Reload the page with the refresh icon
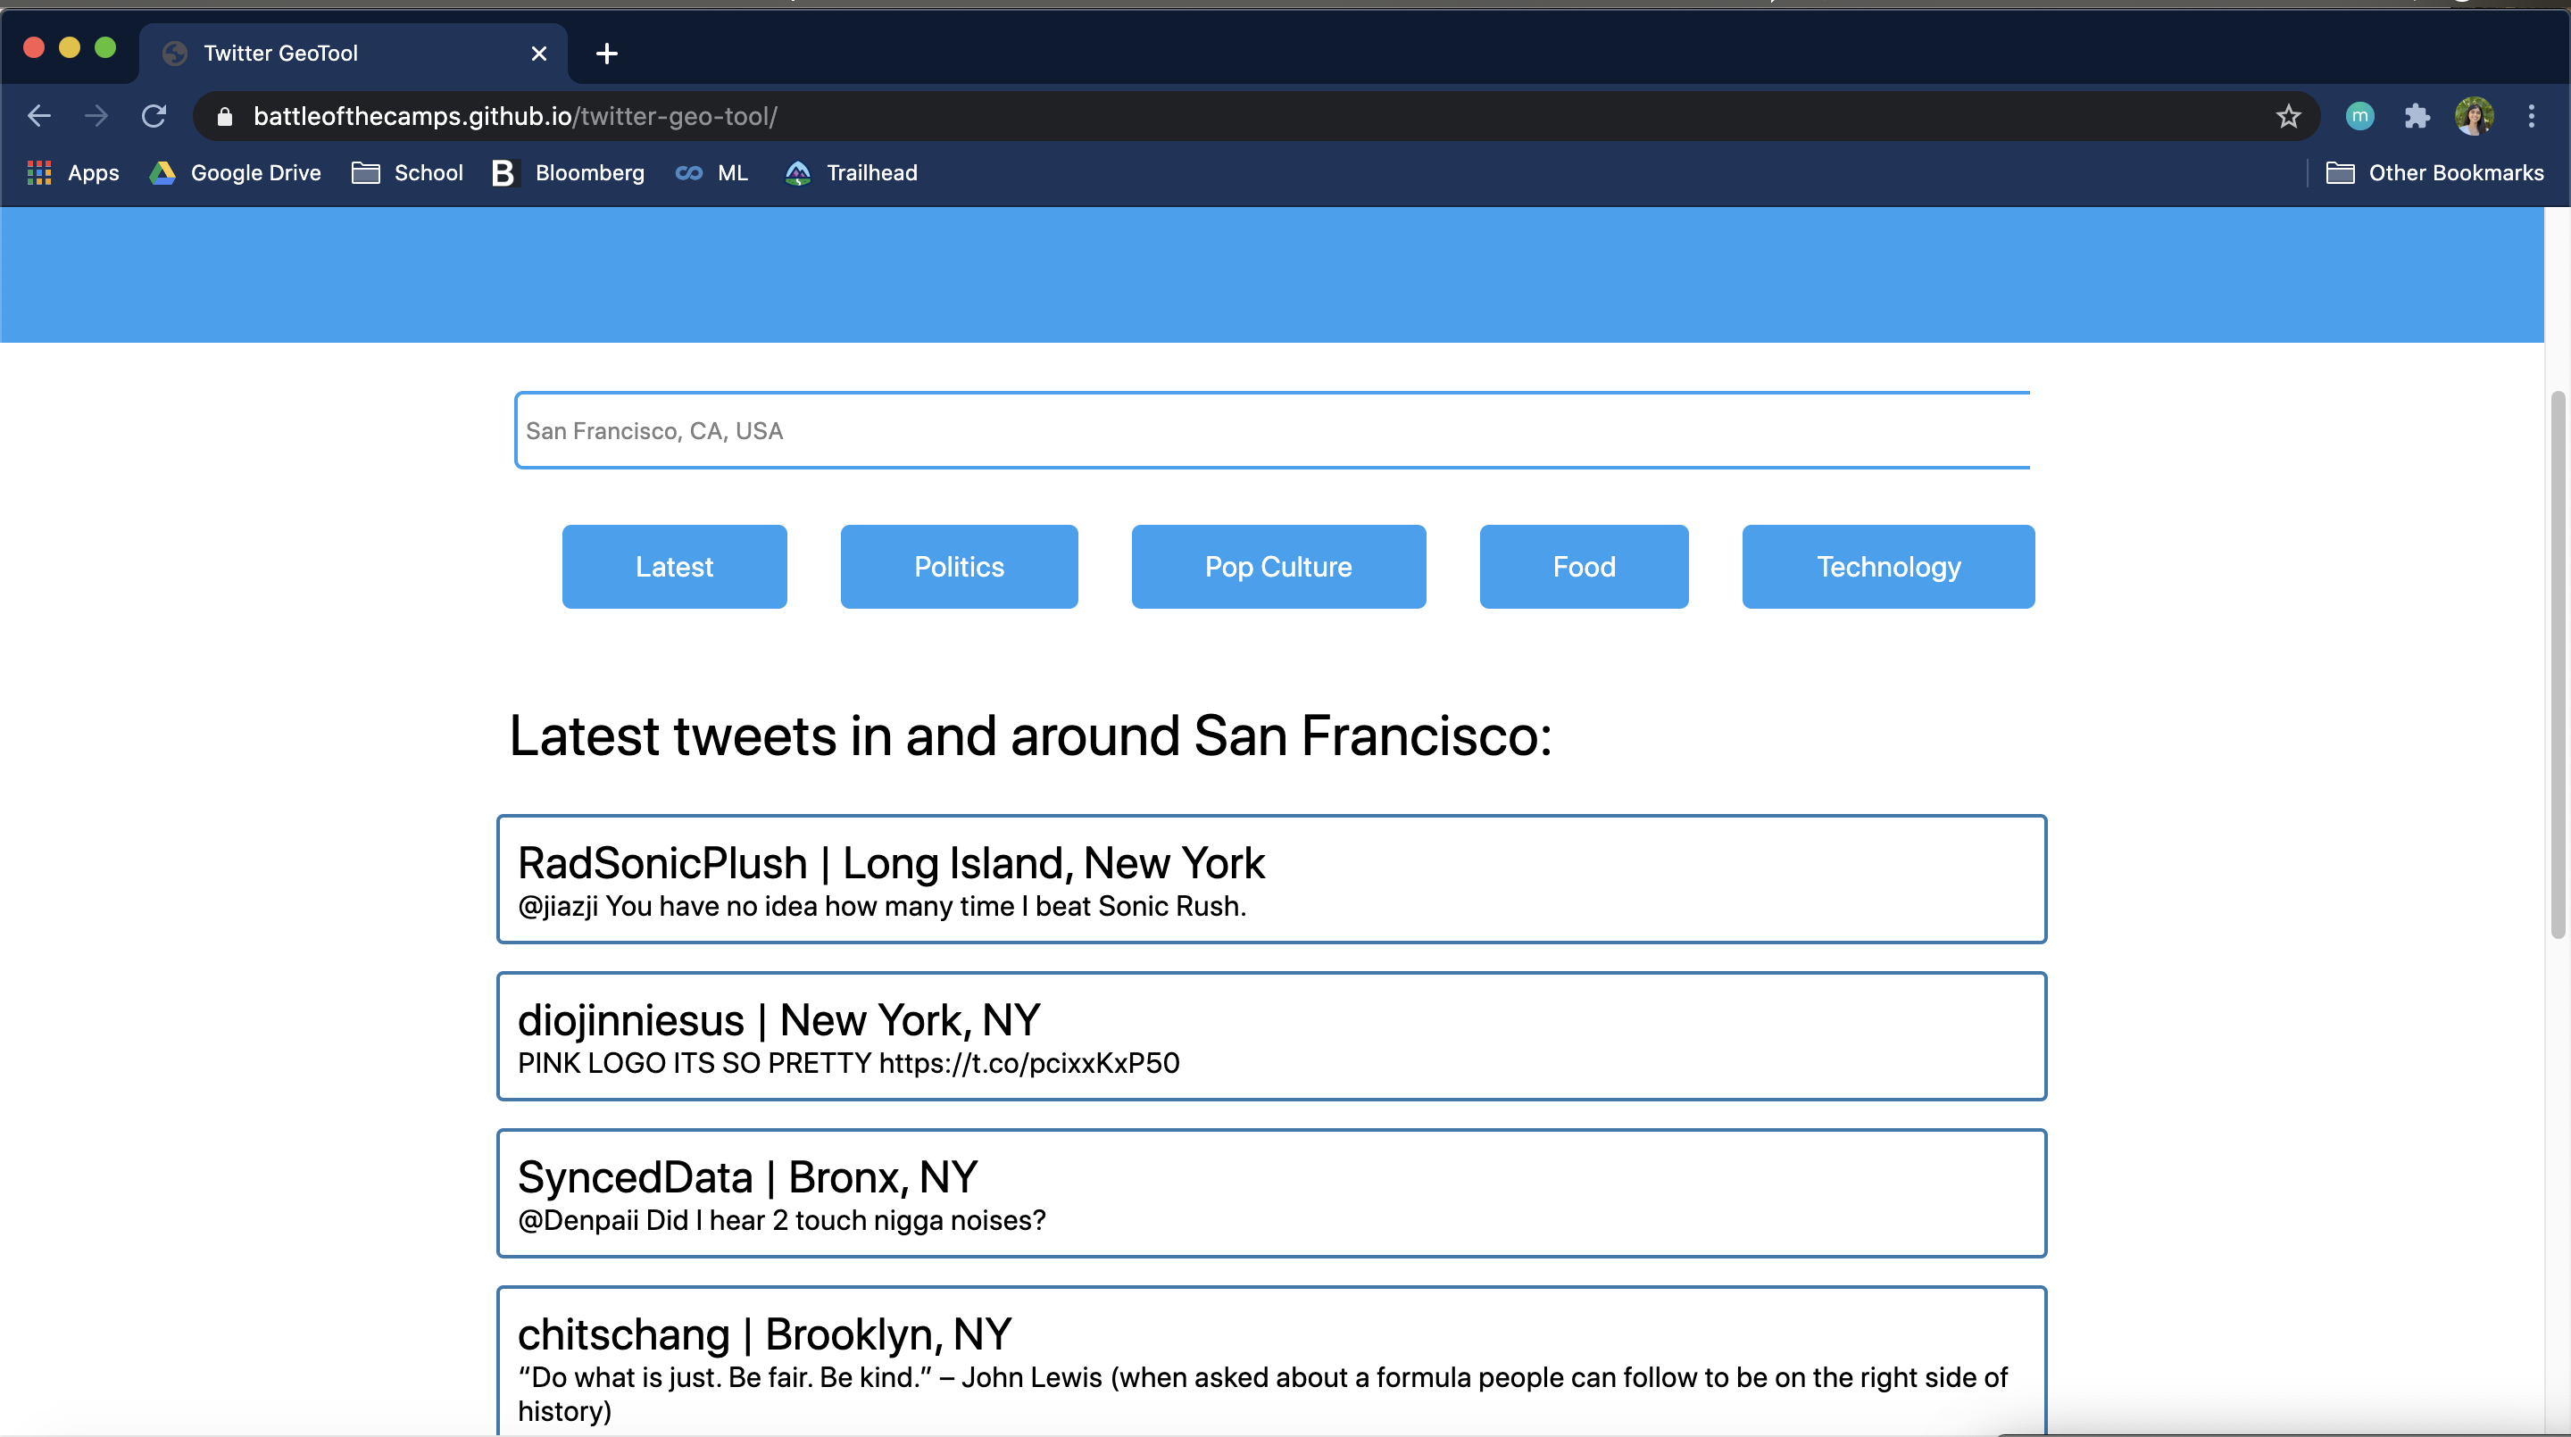 (x=154, y=116)
